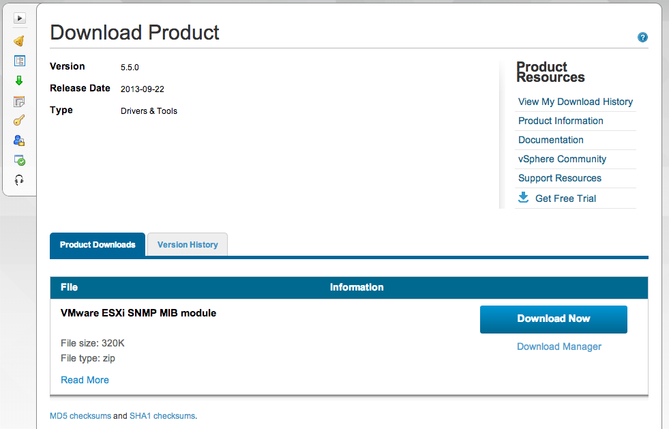Open the Product Information link
This screenshot has height=429, width=669.
coord(561,121)
